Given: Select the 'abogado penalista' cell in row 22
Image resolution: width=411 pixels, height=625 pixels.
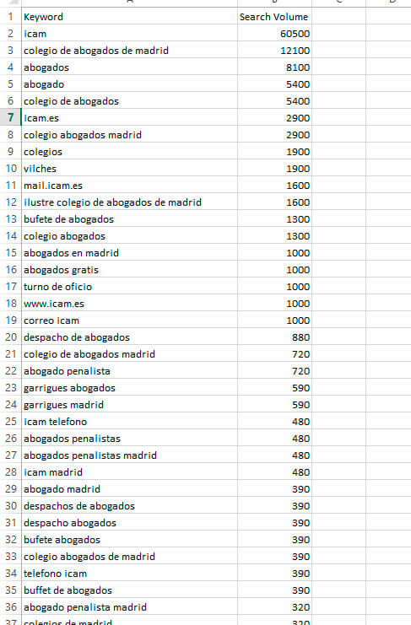Looking at the screenshot, I should 129,371.
